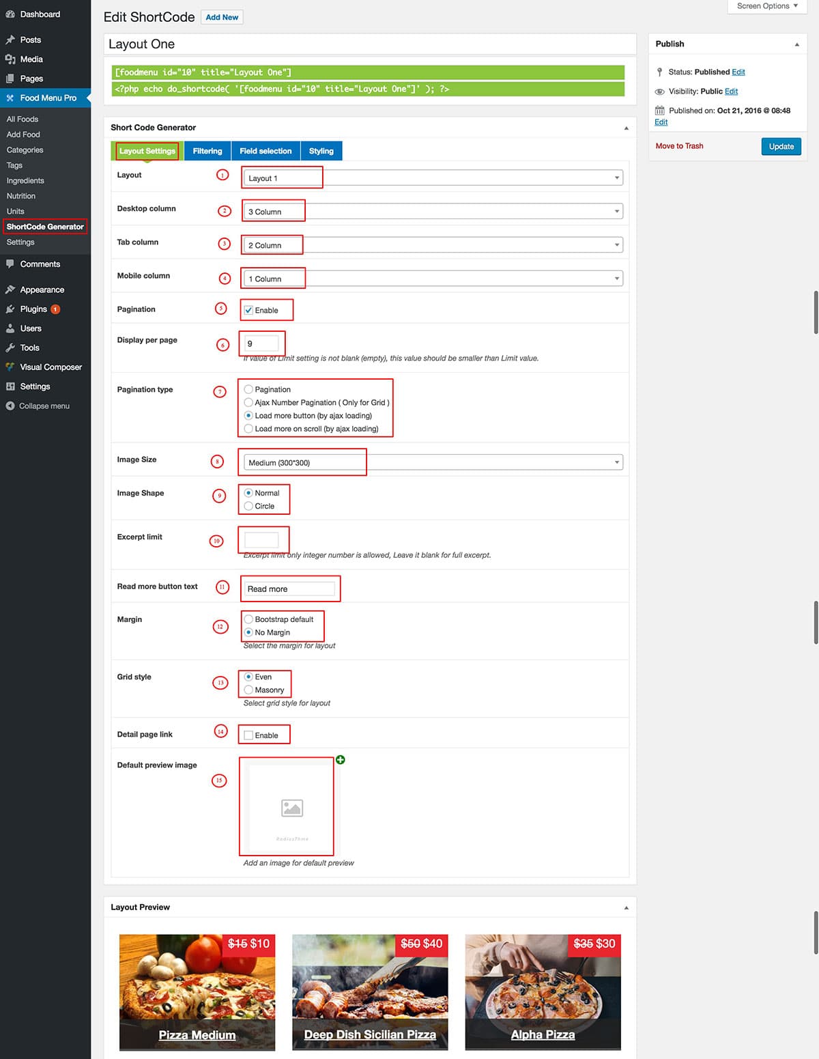Click the Dashboard gauge icon
The height and width of the screenshot is (1059, 819).
tap(10, 14)
